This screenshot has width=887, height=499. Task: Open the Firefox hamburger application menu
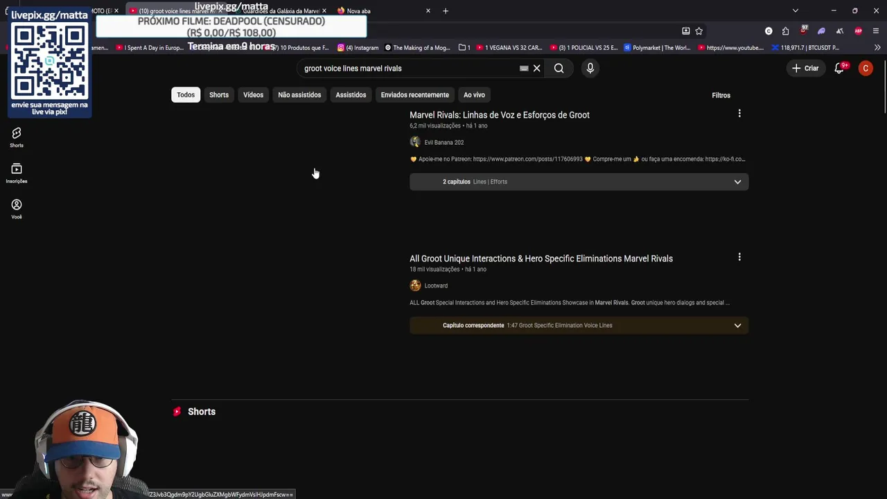coord(876,31)
